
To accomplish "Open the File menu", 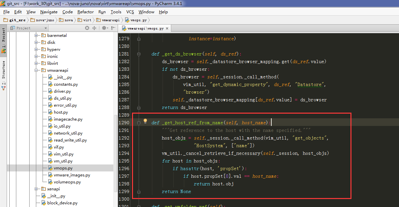I will click(x=6, y=12).
